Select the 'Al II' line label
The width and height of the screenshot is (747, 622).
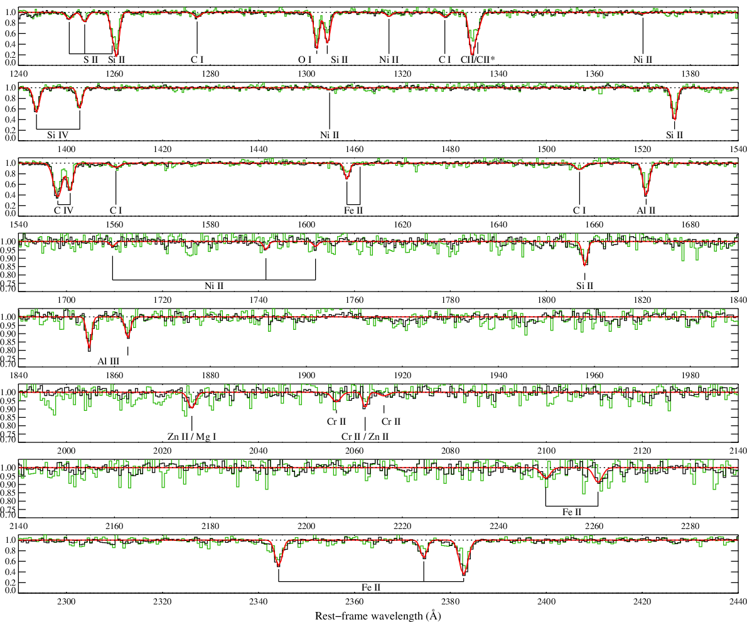[x=646, y=210]
